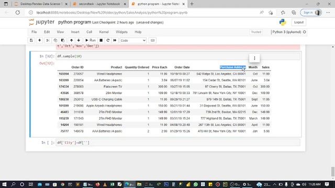Open the Widgets menu
The width and height of the screenshot is (335, 188).
(x=121, y=32)
